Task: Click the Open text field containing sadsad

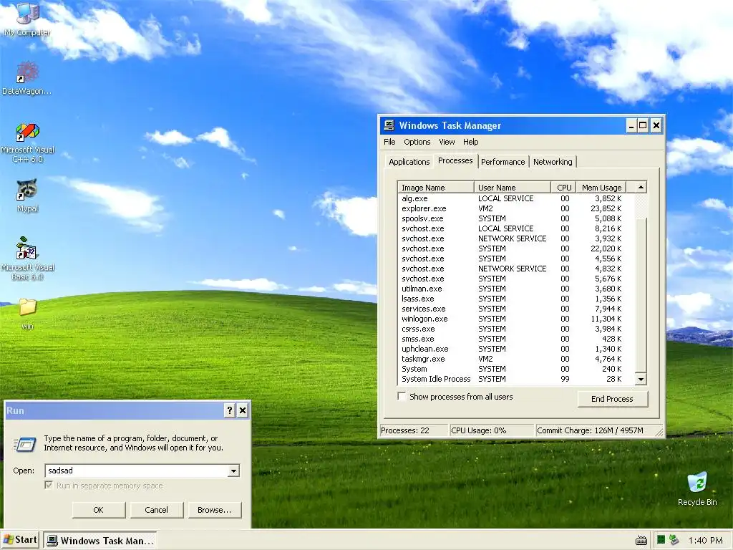Action: [137, 471]
